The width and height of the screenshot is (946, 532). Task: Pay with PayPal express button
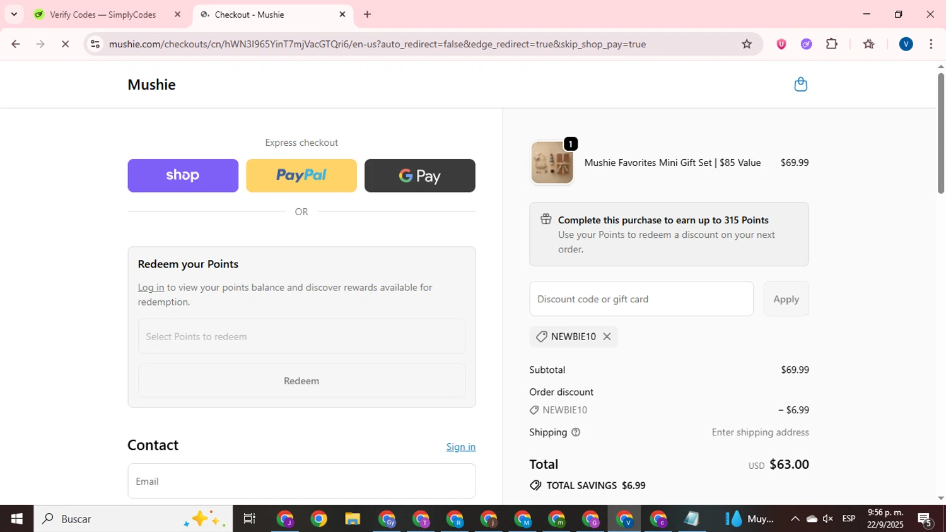(x=301, y=175)
